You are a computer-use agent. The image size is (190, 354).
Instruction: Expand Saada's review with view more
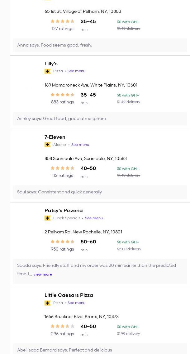(43, 274)
